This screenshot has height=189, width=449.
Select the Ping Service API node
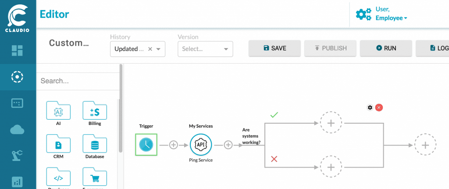coord(201,145)
